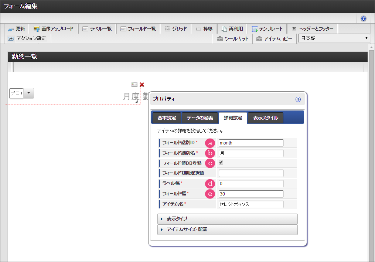The image size is (375, 262).
Task: Open the フィールド一覧 field list
Action: point(138,29)
